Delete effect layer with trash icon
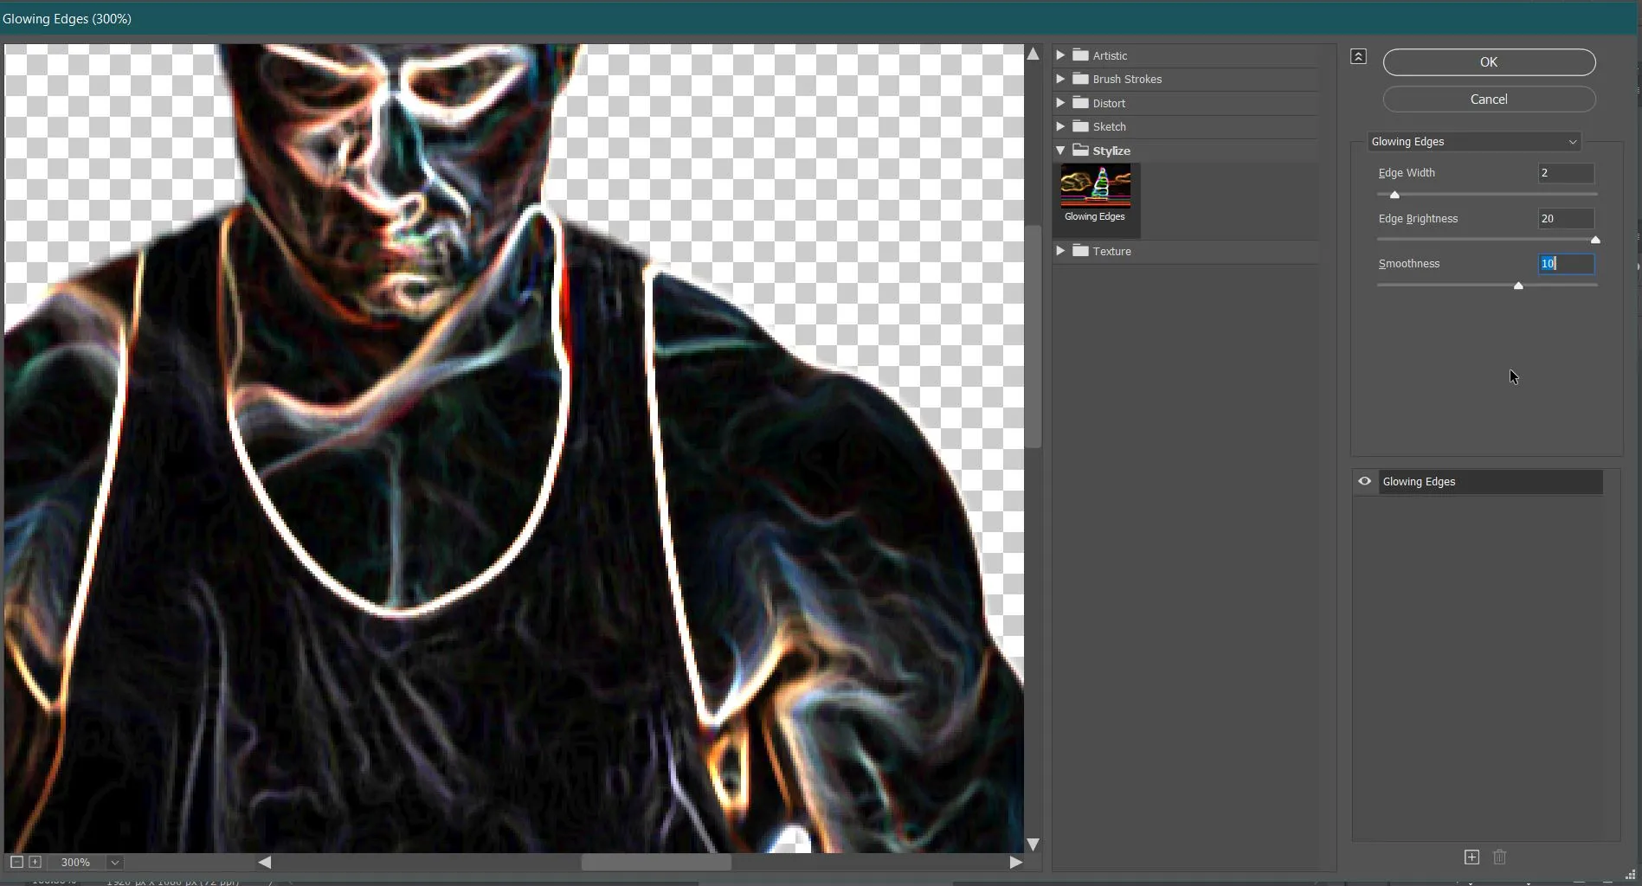Image resolution: width=1642 pixels, height=886 pixels. (x=1500, y=857)
